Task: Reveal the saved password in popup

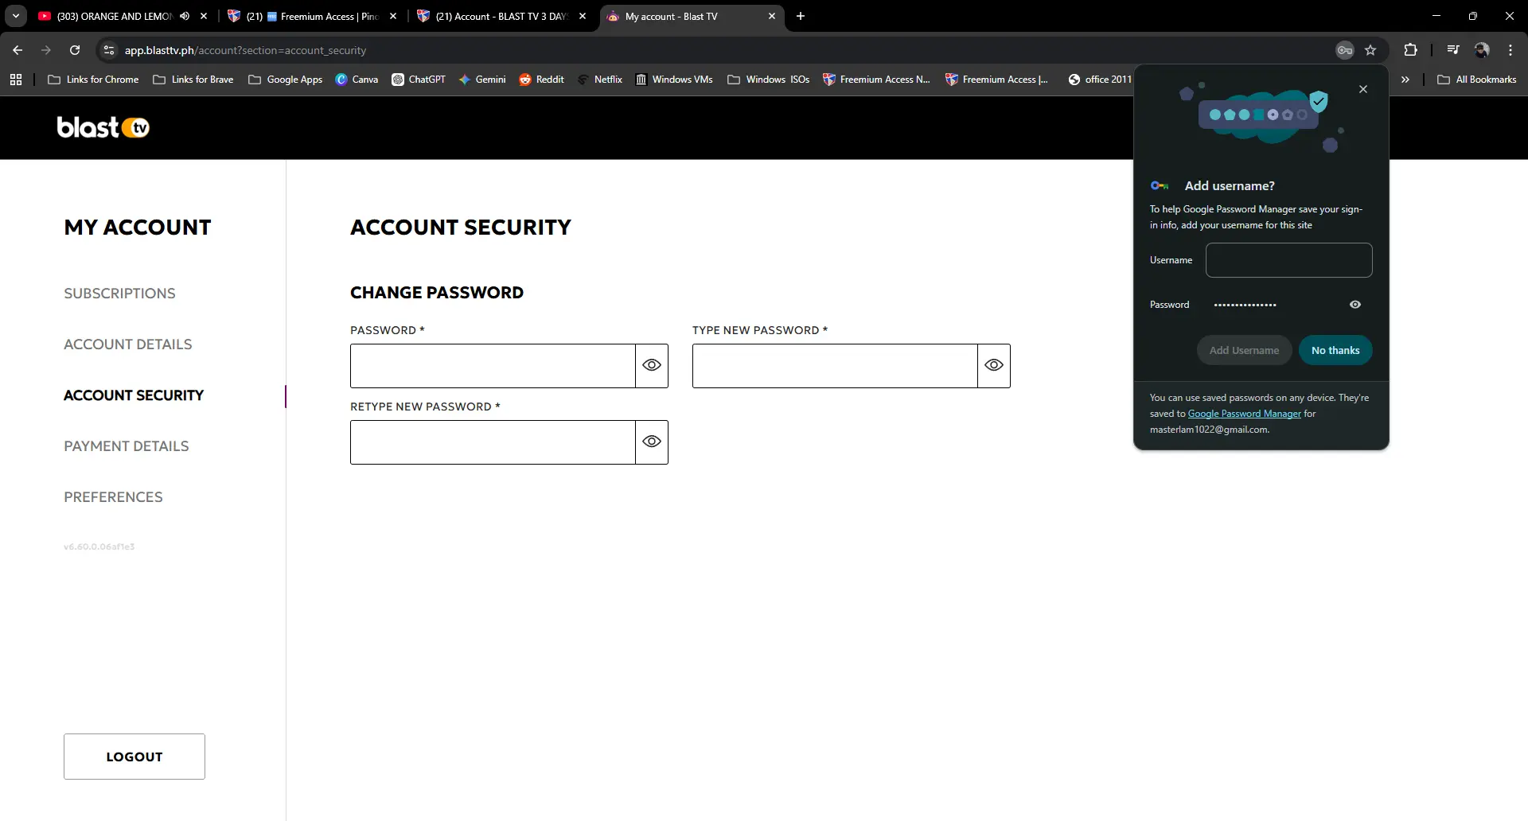Action: [1355, 305]
